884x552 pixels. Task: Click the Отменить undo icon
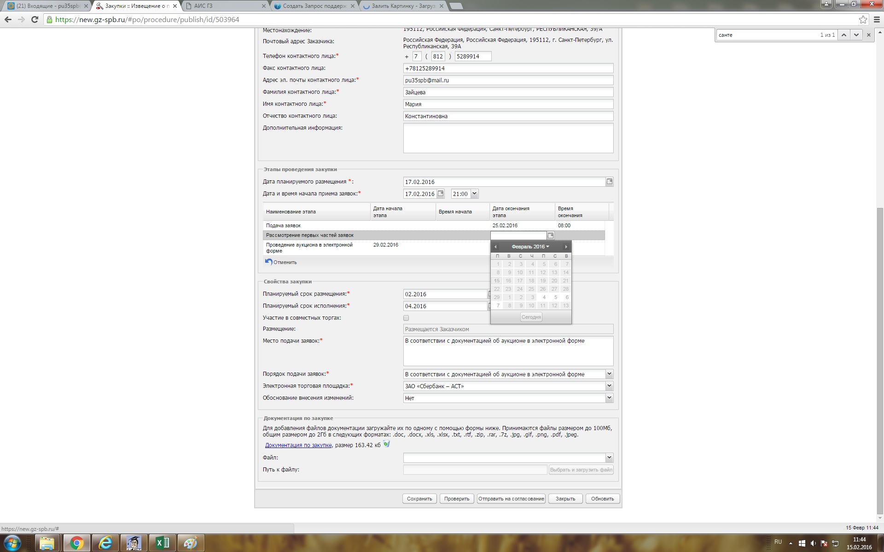(269, 262)
